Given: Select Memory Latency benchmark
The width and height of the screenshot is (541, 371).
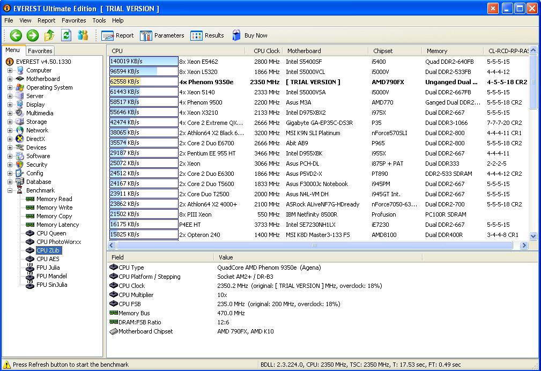Looking at the screenshot, I should (x=57, y=225).
